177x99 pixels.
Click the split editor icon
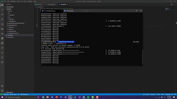coord(171,4)
